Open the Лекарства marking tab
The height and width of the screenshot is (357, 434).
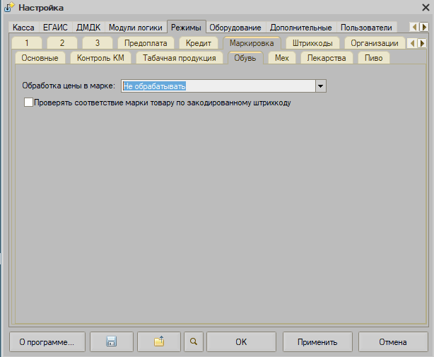(327, 58)
